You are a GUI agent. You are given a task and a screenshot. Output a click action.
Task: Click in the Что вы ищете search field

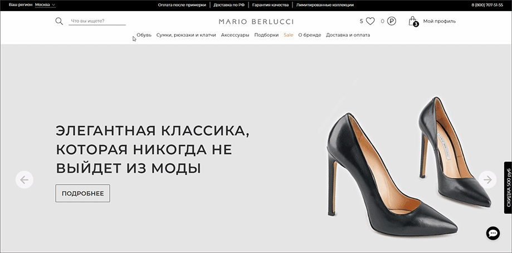[97, 22]
